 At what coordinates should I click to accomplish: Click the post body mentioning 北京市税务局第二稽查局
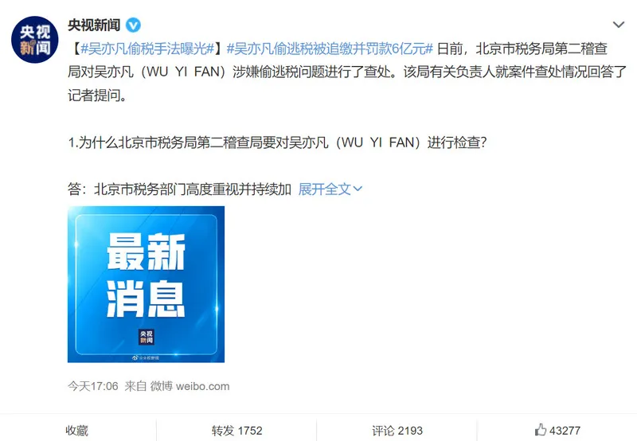347,72
